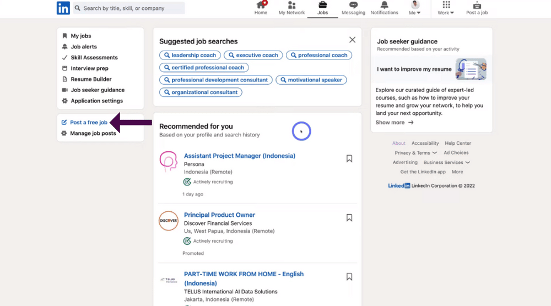Open Resume Builder

click(x=91, y=79)
